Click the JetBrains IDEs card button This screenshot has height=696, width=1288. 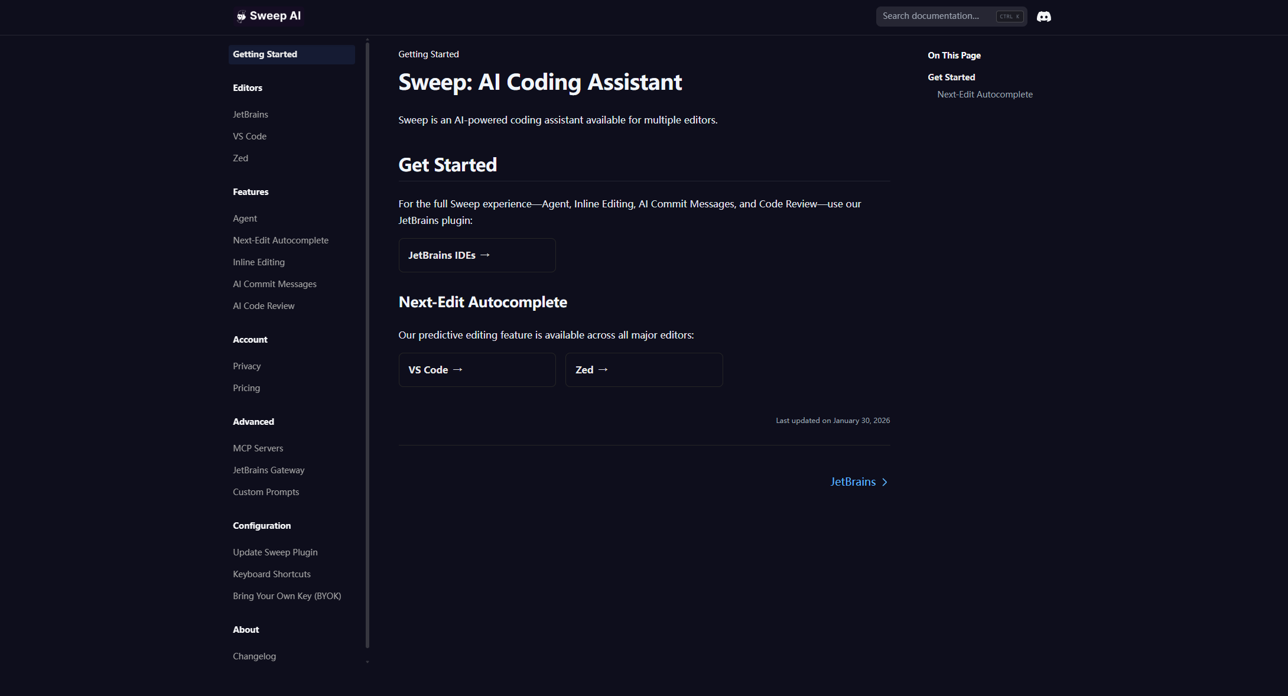pos(477,255)
